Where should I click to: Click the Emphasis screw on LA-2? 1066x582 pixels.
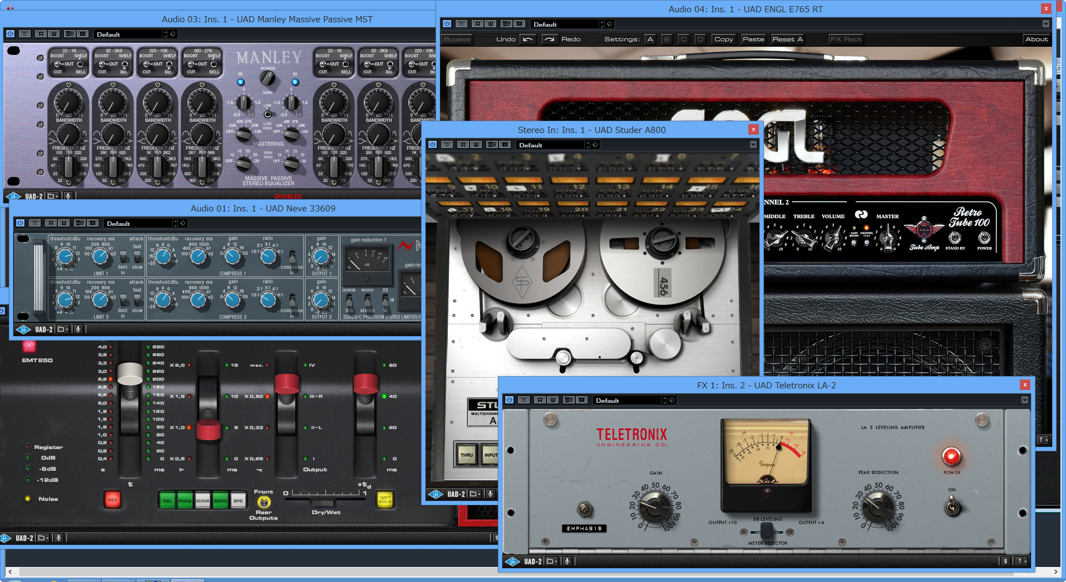click(x=584, y=509)
